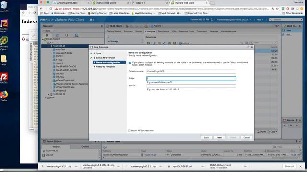Expand the 10.29.198.26 host node
This screenshot has width=307, height=172.
48,94
